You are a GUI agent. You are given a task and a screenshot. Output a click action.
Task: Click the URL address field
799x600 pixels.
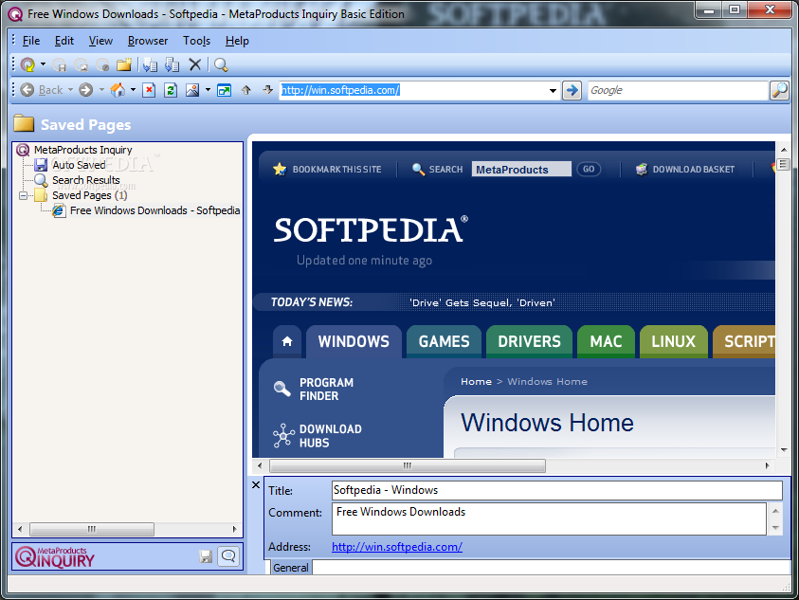pos(412,90)
